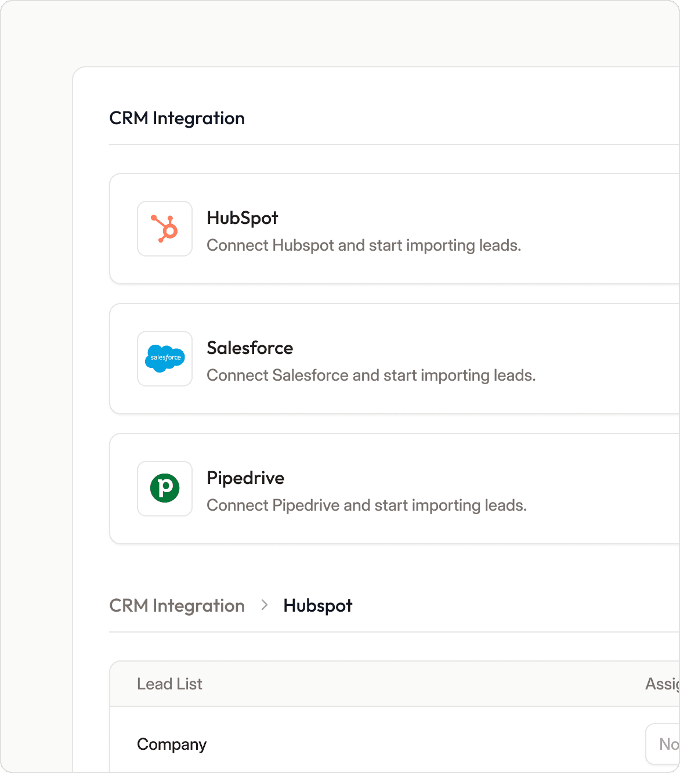The image size is (680, 773).
Task: Click the breadcrumb chevron separator arrow
Action: pyautogui.click(x=265, y=605)
